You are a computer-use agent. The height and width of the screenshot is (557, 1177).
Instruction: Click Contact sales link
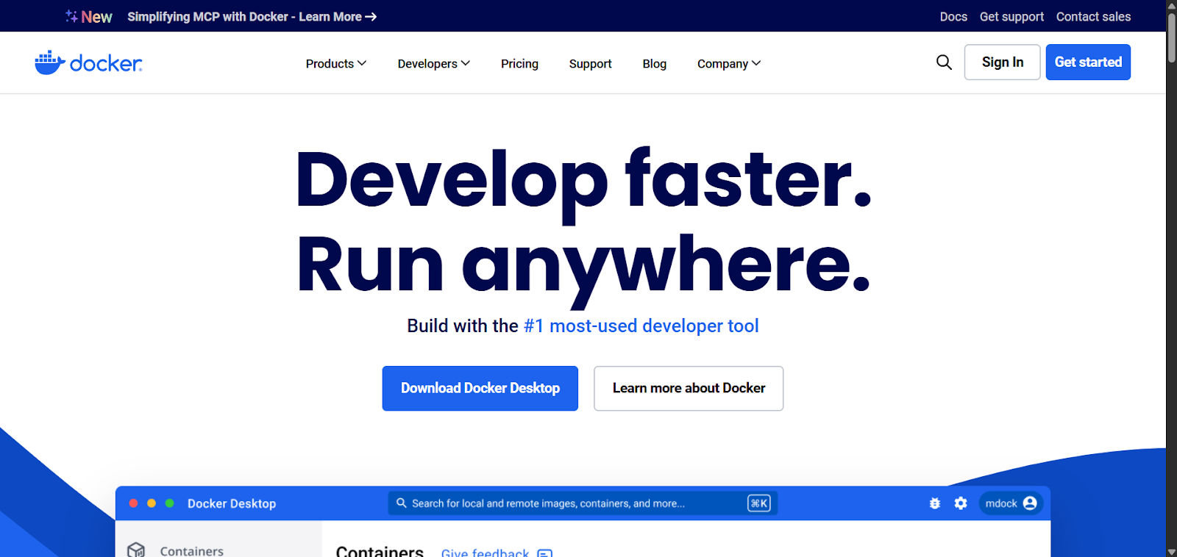click(1093, 16)
